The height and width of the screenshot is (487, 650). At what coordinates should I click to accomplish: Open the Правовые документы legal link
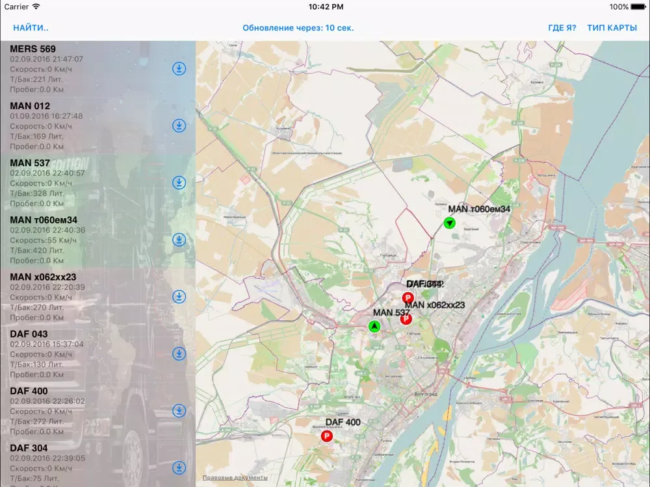tap(235, 478)
